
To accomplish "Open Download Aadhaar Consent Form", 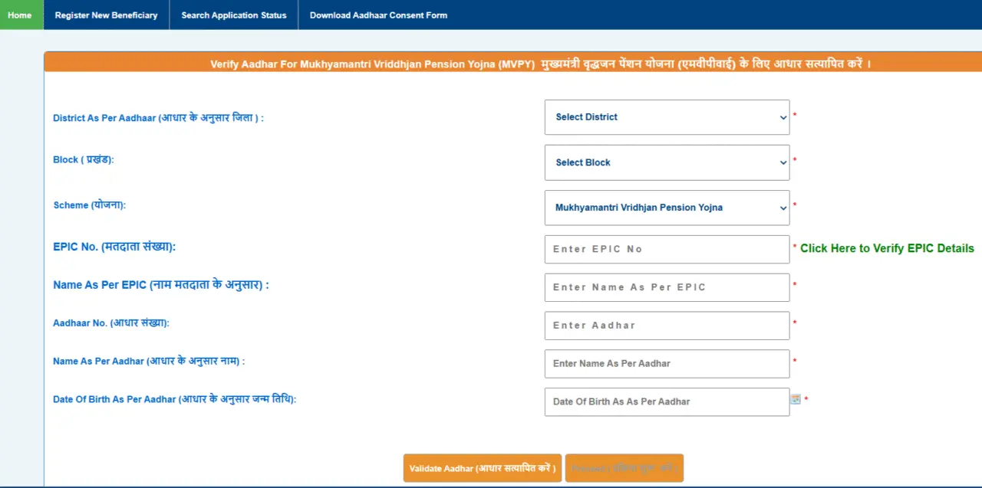I will [x=378, y=15].
